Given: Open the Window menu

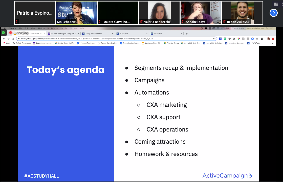Looking at the screenshot, I should 73,28.
